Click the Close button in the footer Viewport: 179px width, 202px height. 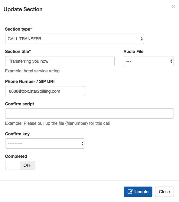(x=164, y=192)
